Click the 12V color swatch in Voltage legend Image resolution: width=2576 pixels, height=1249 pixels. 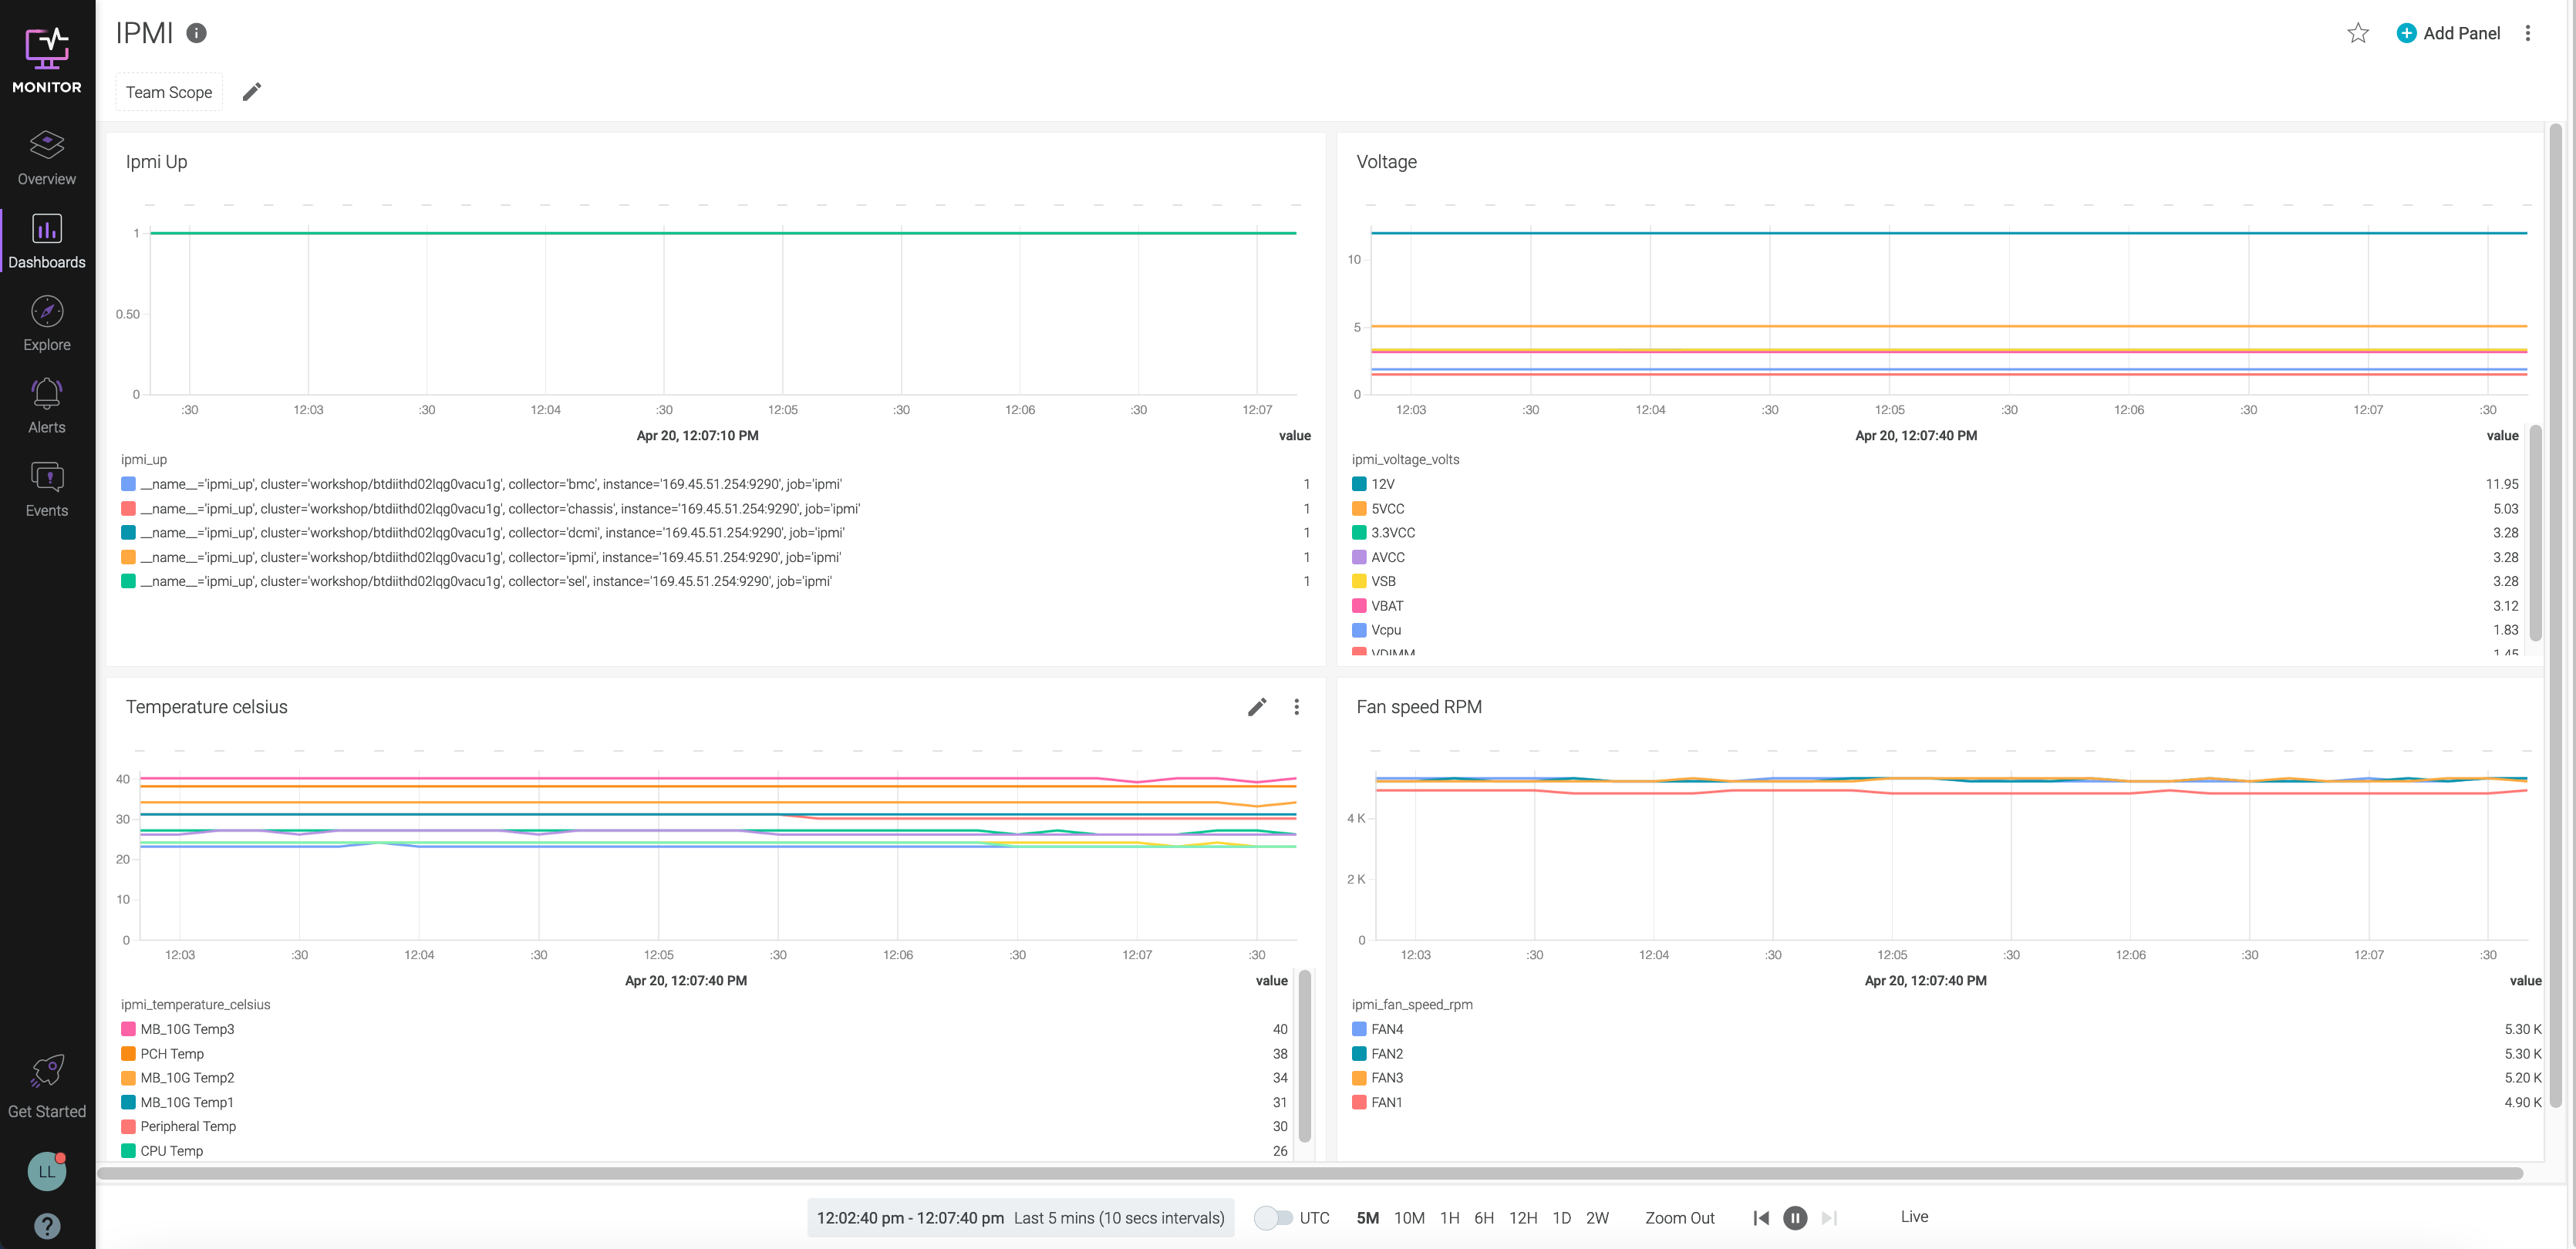click(x=1359, y=483)
